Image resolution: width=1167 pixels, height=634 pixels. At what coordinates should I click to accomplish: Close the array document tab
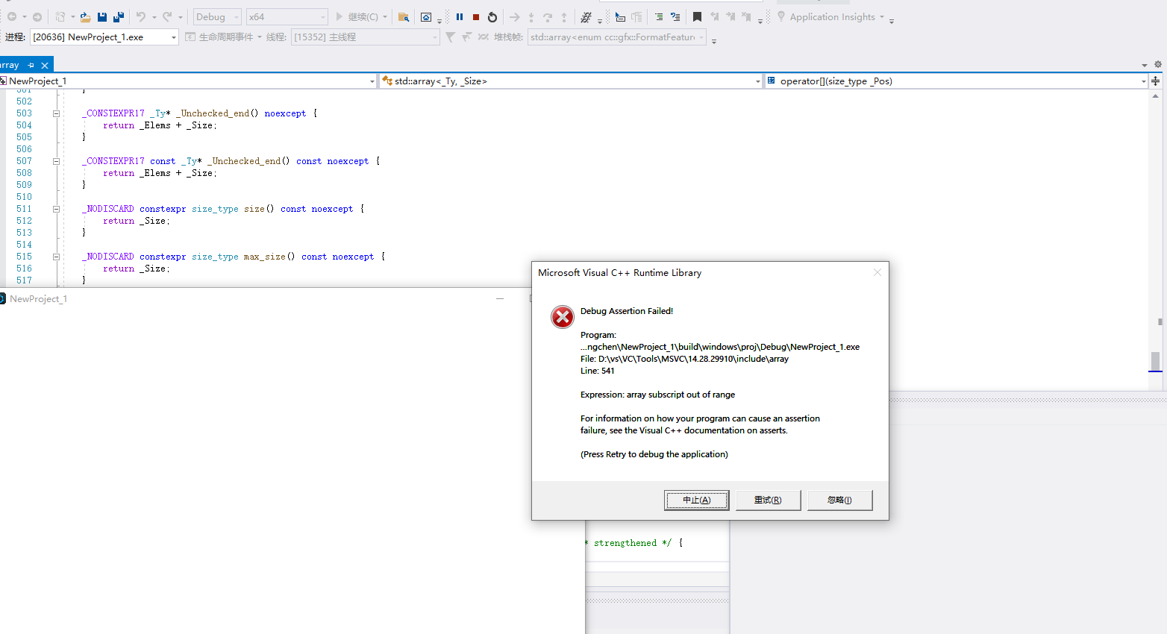pyautogui.click(x=45, y=66)
